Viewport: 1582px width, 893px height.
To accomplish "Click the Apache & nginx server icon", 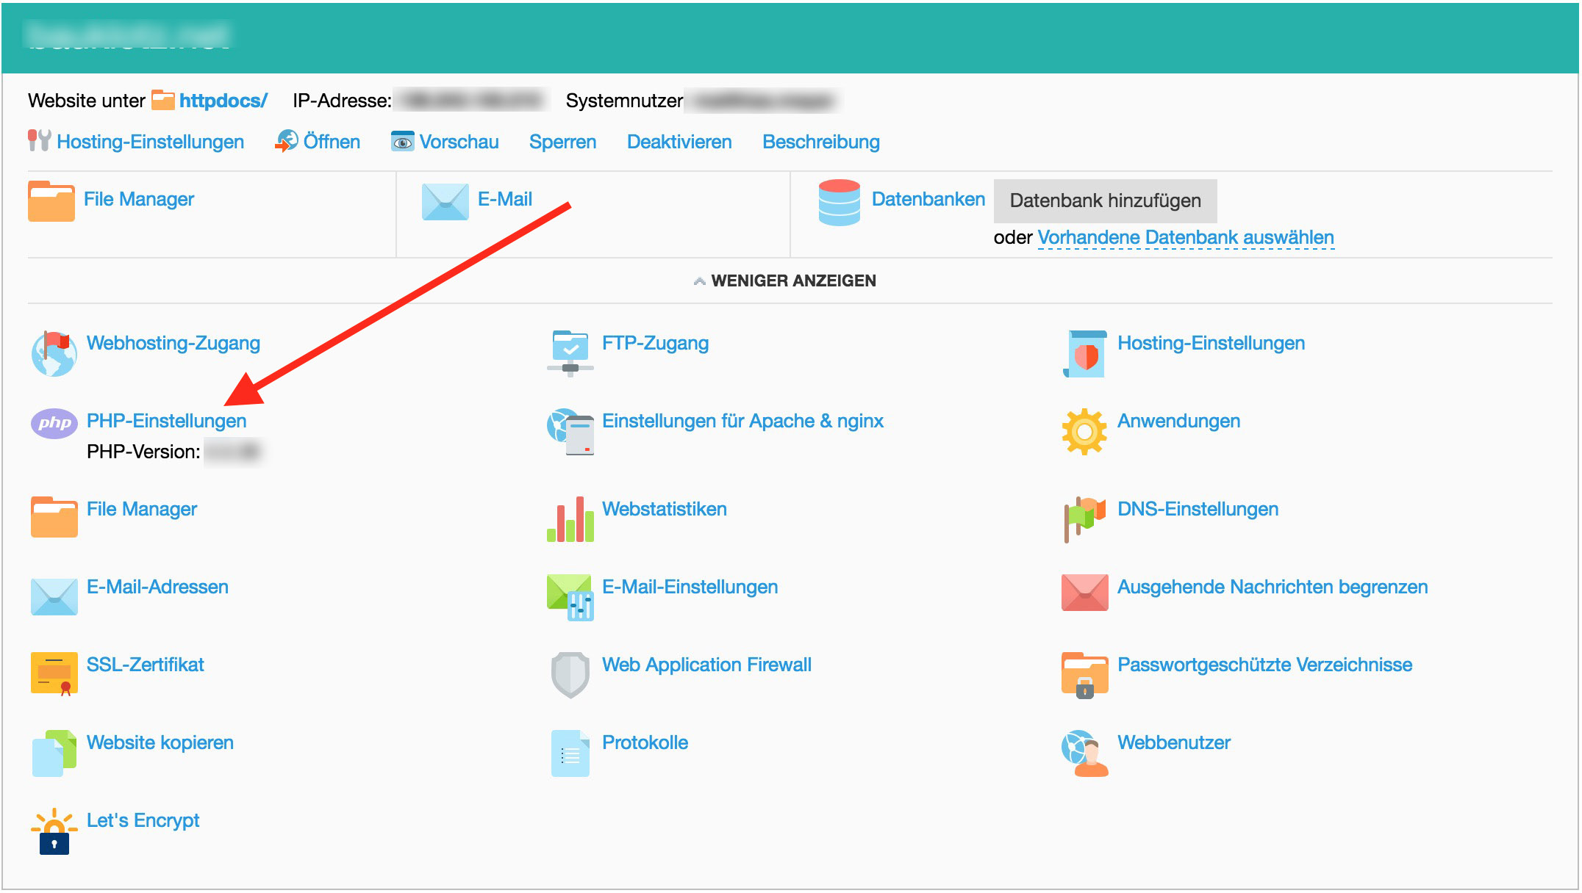I will (570, 431).
